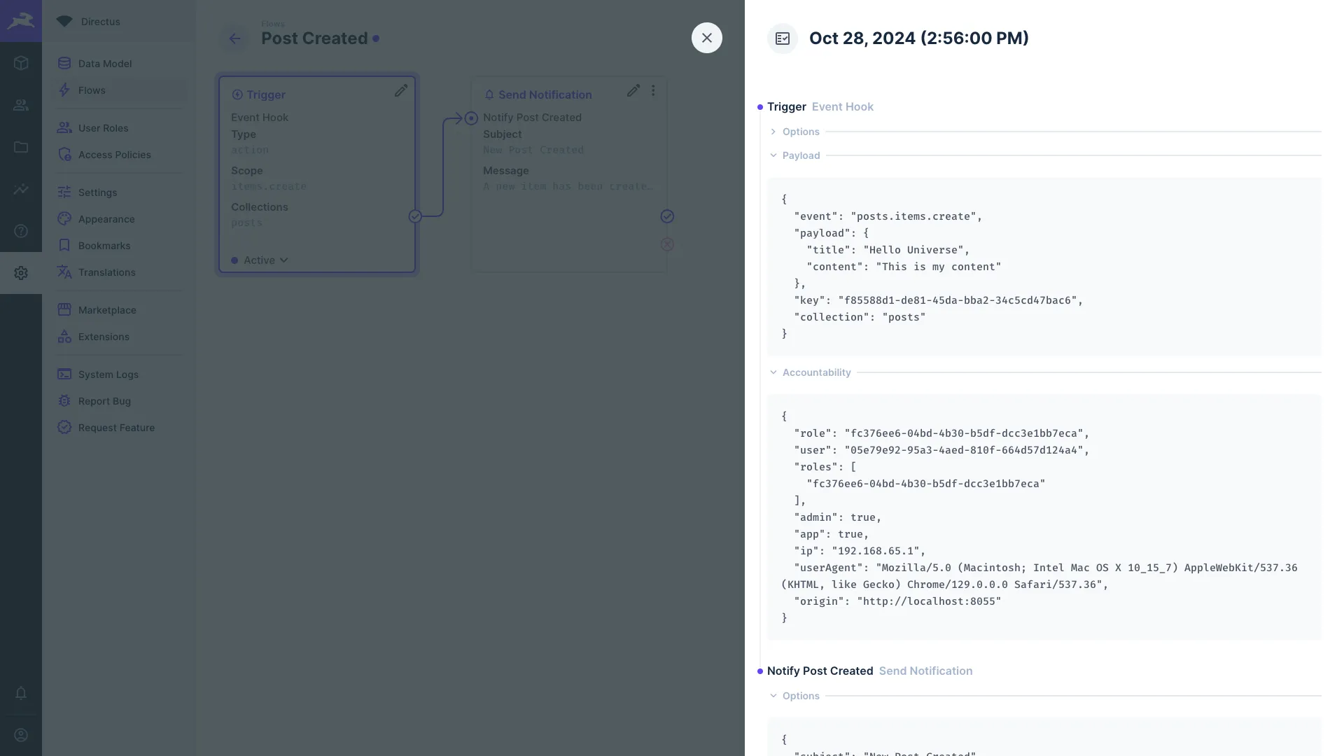The width and height of the screenshot is (1344, 756).
Task: Click the Marketplace icon
Action: 64,311
